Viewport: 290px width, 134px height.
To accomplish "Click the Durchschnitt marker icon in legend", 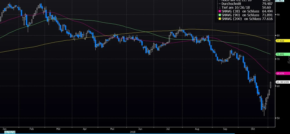I will [x=220, y=4].
